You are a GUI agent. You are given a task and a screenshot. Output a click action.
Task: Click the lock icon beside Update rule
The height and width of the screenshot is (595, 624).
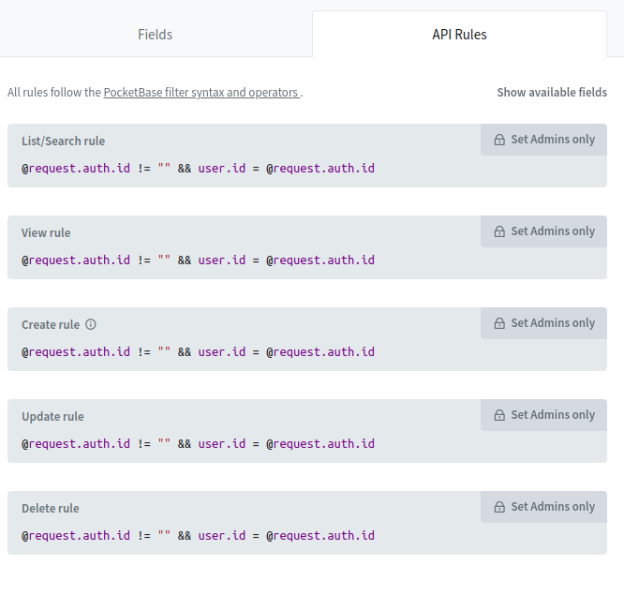pos(499,415)
